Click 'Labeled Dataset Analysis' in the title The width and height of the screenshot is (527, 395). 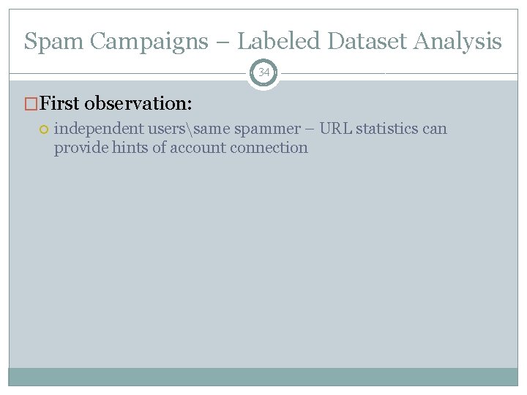click(x=370, y=42)
